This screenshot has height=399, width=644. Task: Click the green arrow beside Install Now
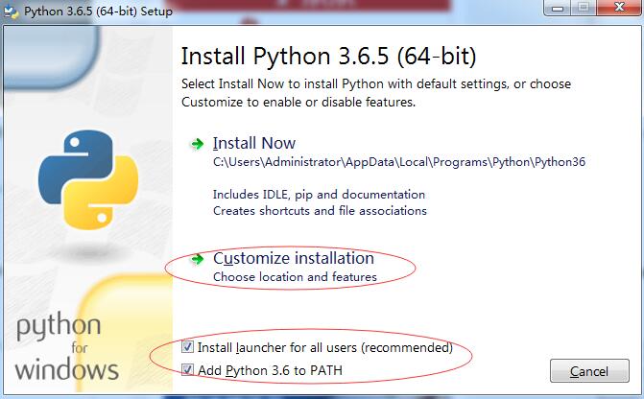(x=197, y=144)
